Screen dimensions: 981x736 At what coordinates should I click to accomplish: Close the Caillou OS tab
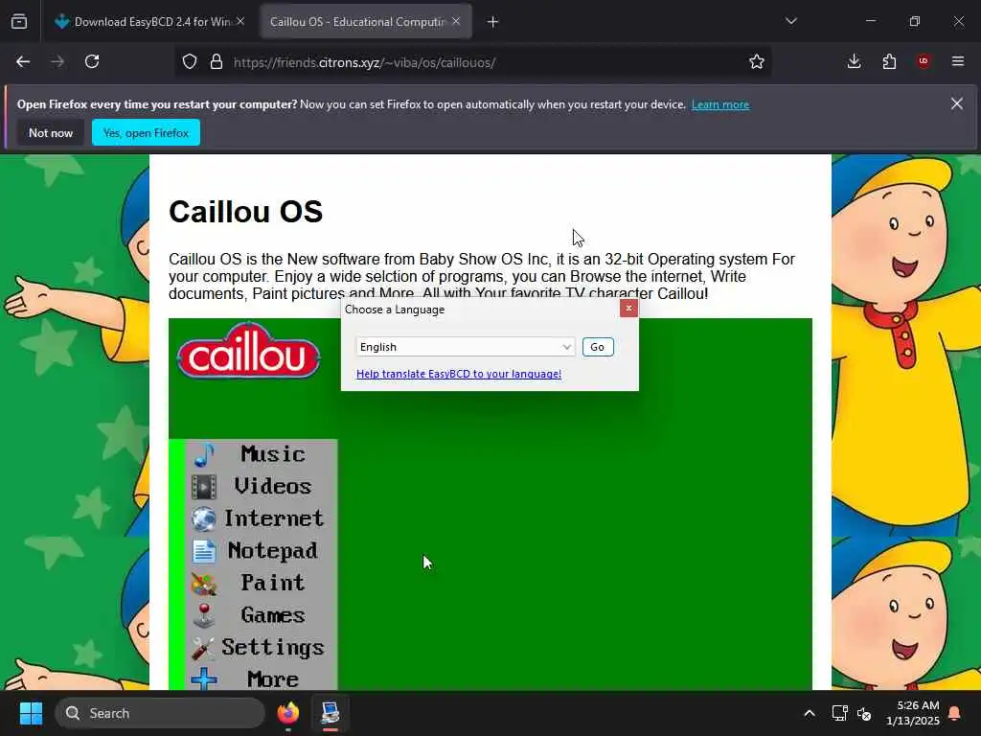pos(457,21)
